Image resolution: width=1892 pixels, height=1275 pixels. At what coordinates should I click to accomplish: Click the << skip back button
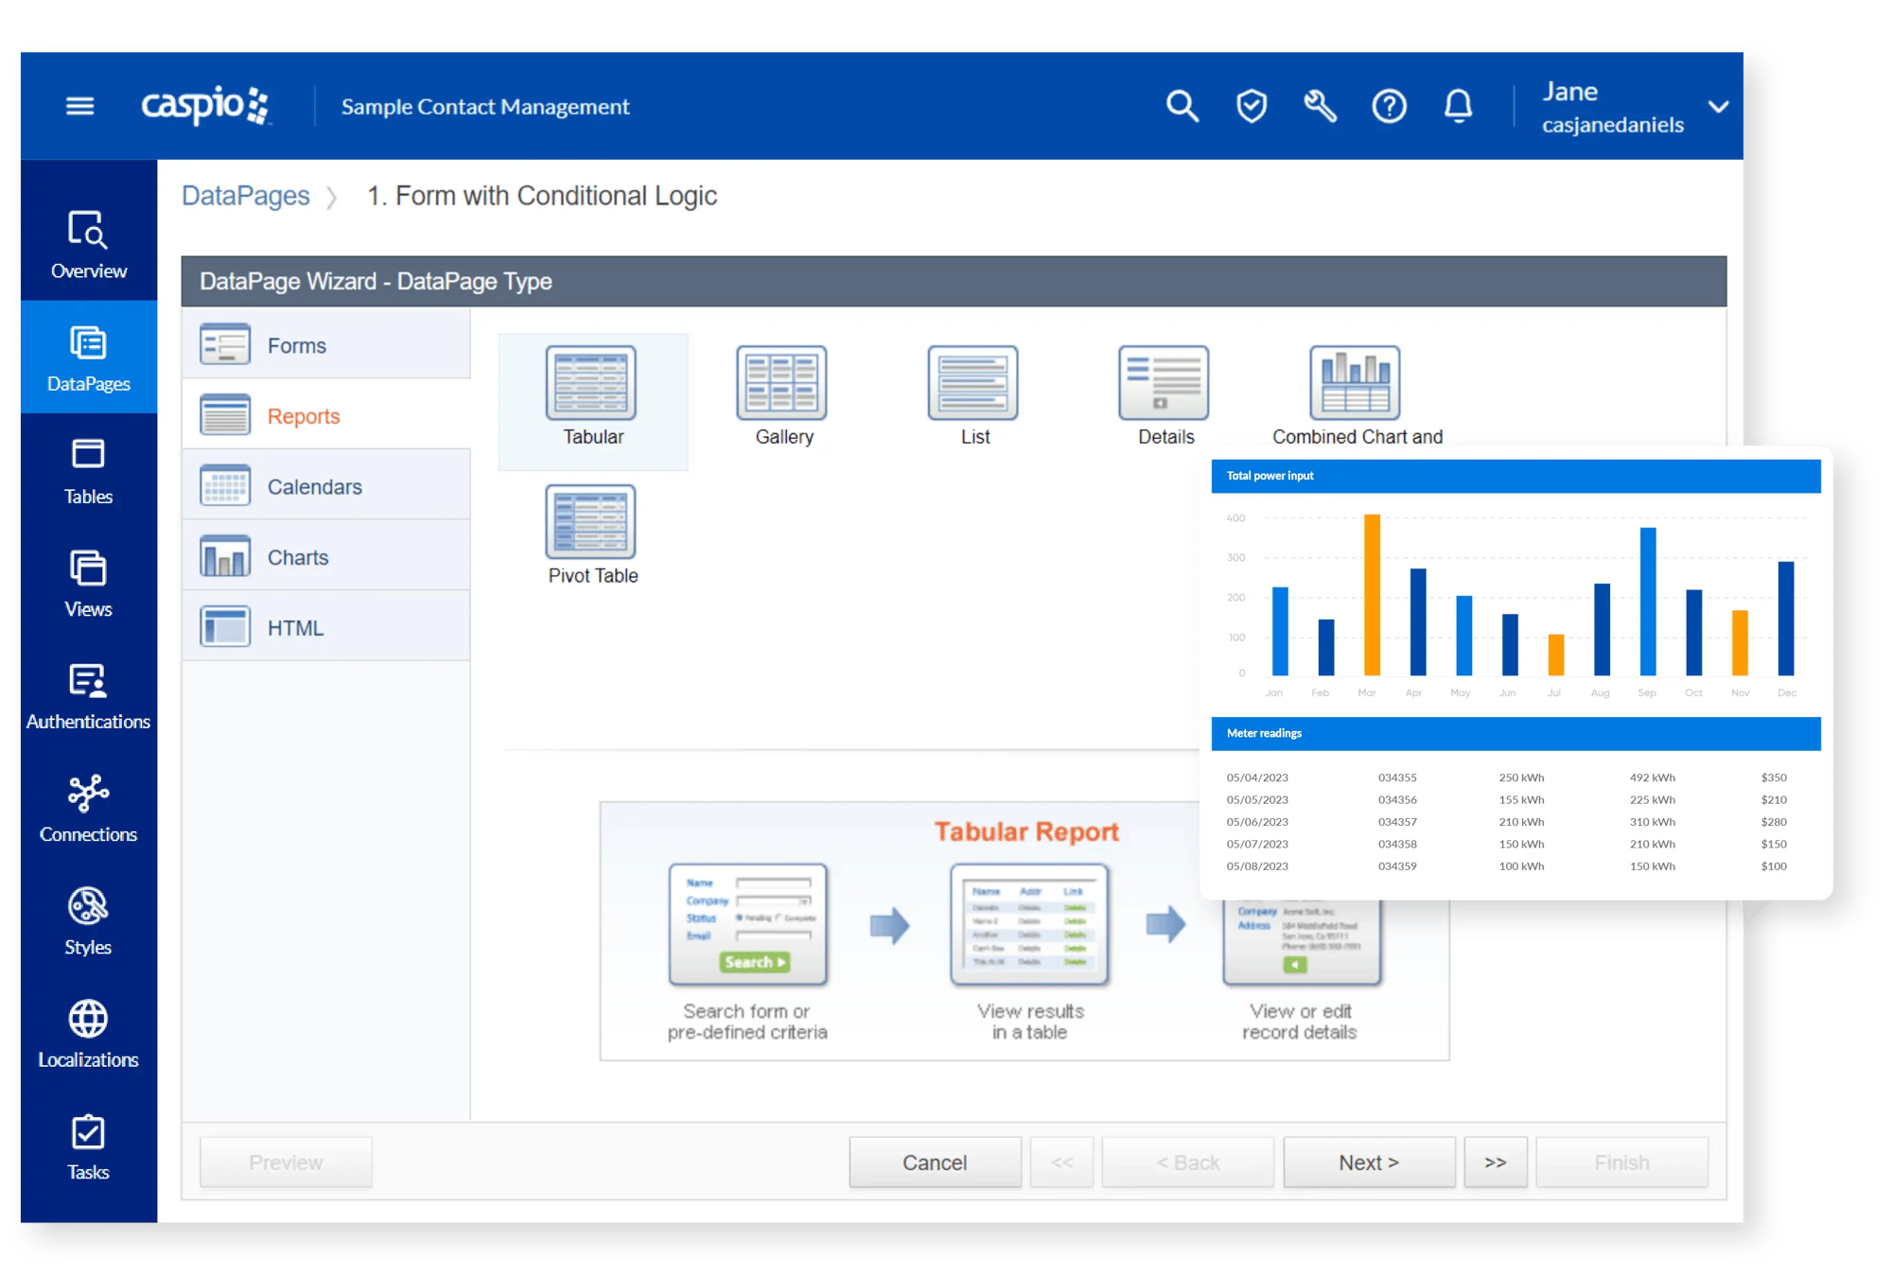pyautogui.click(x=1061, y=1161)
